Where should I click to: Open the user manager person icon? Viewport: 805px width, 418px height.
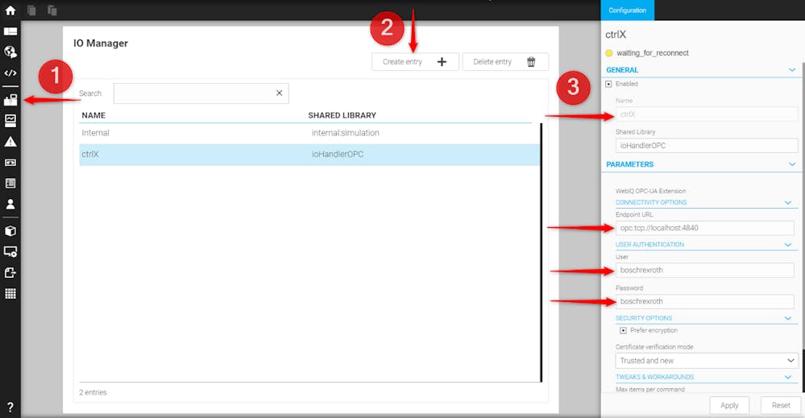click(x=10, y=204)
